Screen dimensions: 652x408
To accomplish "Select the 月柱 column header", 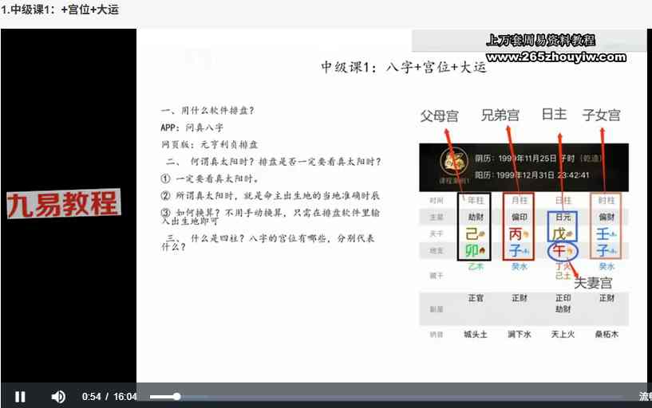I will [x=518, y=200].
